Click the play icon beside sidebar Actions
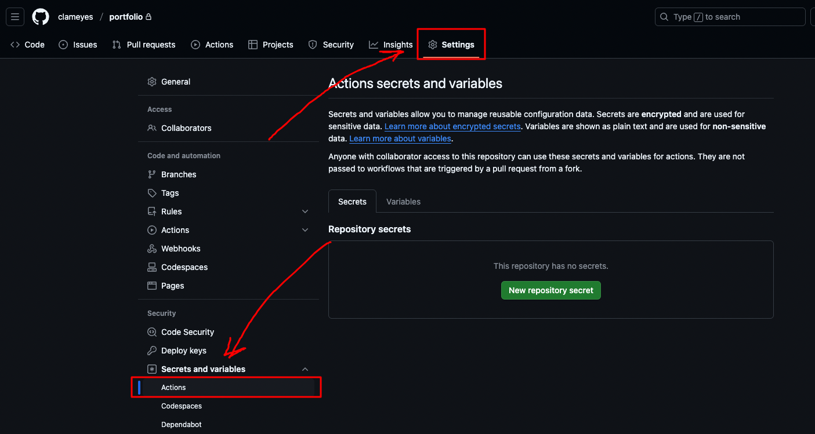Viewport: 815px width, 434px height. pos(152,230)
